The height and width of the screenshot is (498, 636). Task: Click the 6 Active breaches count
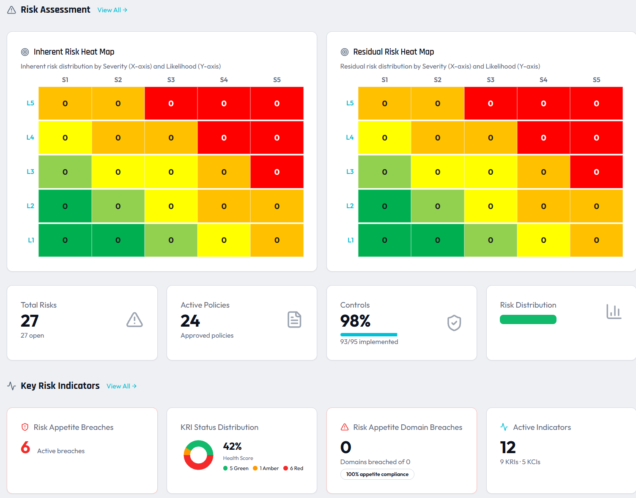pos(25,447)
